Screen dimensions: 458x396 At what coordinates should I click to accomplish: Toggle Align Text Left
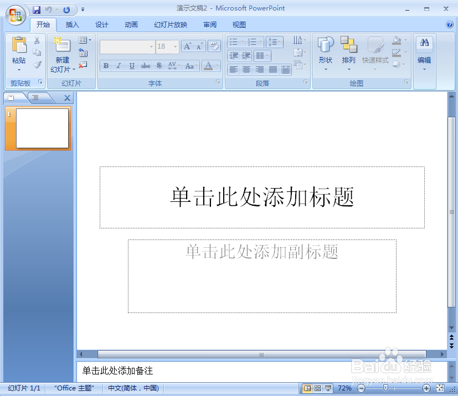pyautogui.click(x=233, y=69)
